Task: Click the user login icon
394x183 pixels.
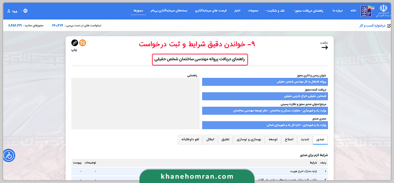Action: click(x=9, y=11)
